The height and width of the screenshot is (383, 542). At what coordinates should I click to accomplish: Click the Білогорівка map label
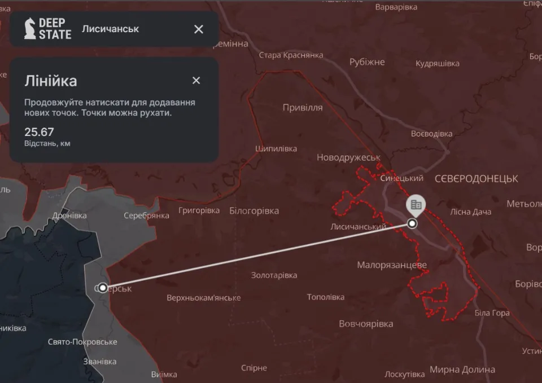coord(254,211)
